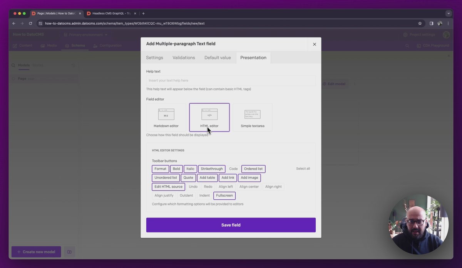Open the Validations tab

click(x=184, y=58)
